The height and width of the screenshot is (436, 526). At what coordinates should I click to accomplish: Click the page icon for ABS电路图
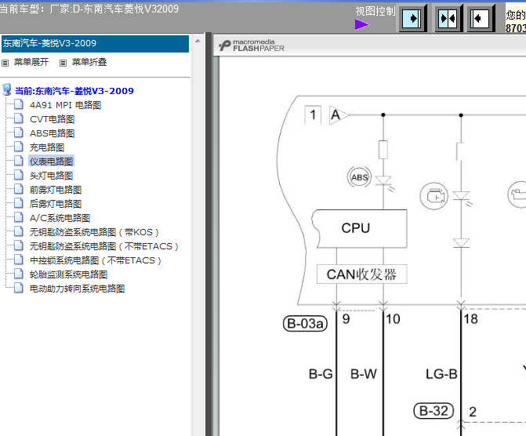[x=19, y=133]
